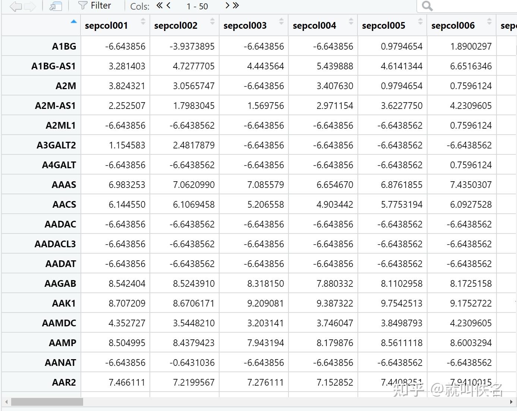The image size is (517, 411).
Task: Go to previous columns single-left arrow
Action: (x=168, y=5)
